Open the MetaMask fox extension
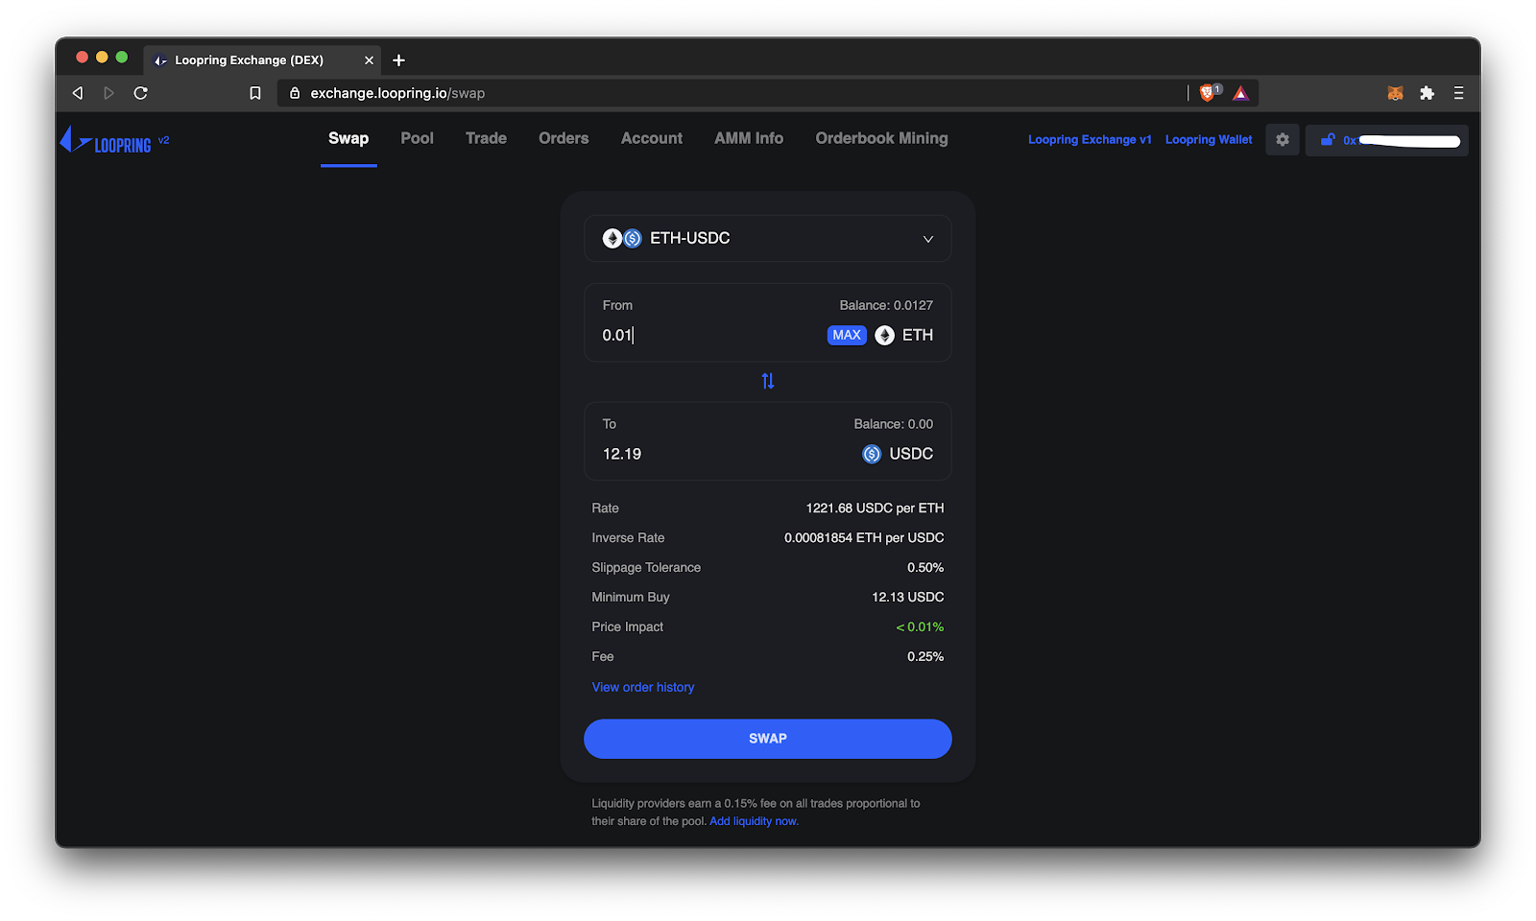This screenshot has height=921, width=1536. (x=1396, y=93)
